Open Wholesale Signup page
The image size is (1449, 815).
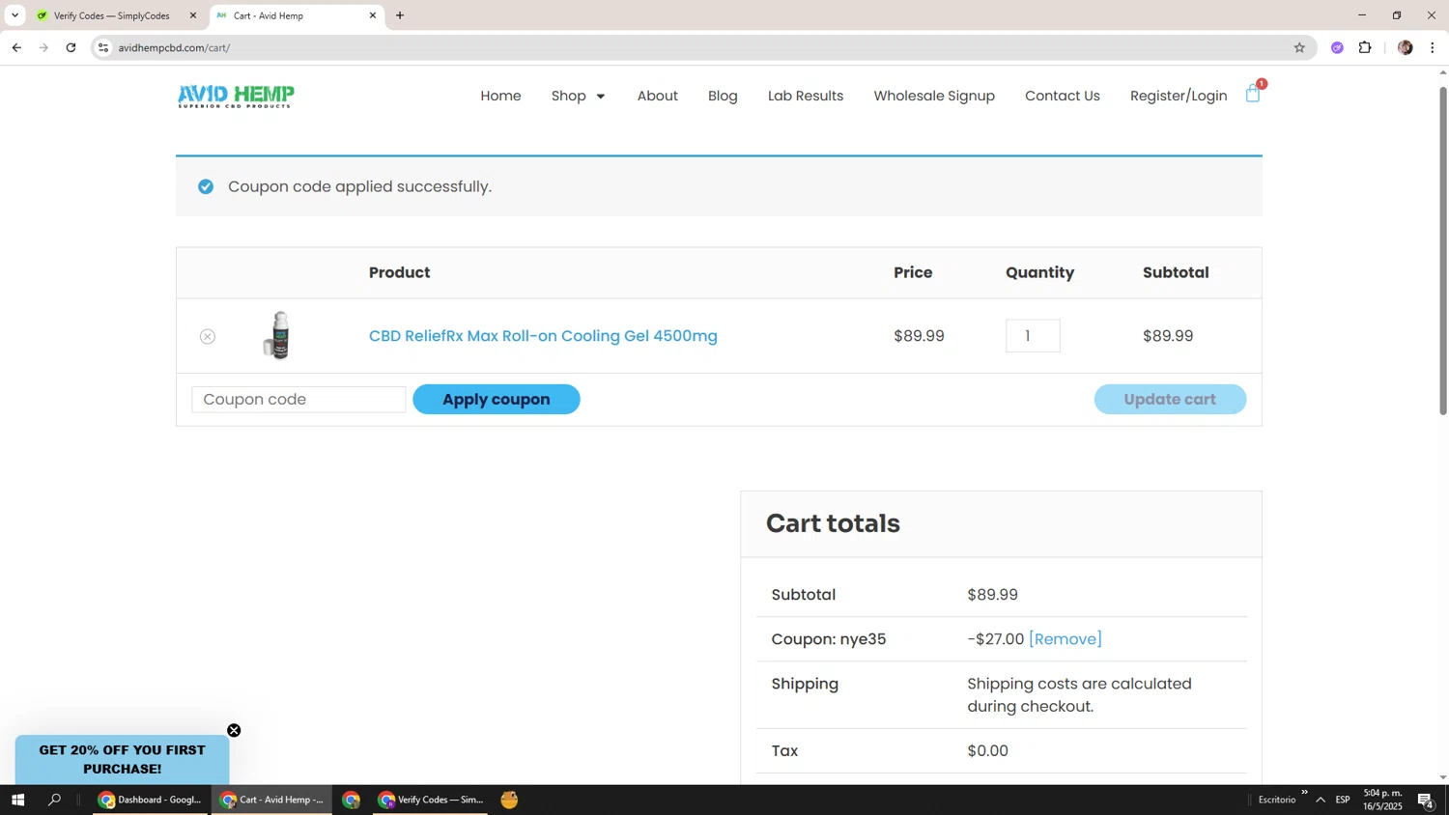934,96
